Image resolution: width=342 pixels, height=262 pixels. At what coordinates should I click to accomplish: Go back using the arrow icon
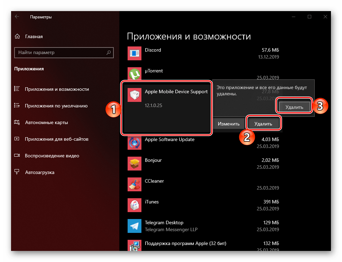point(17,17)
